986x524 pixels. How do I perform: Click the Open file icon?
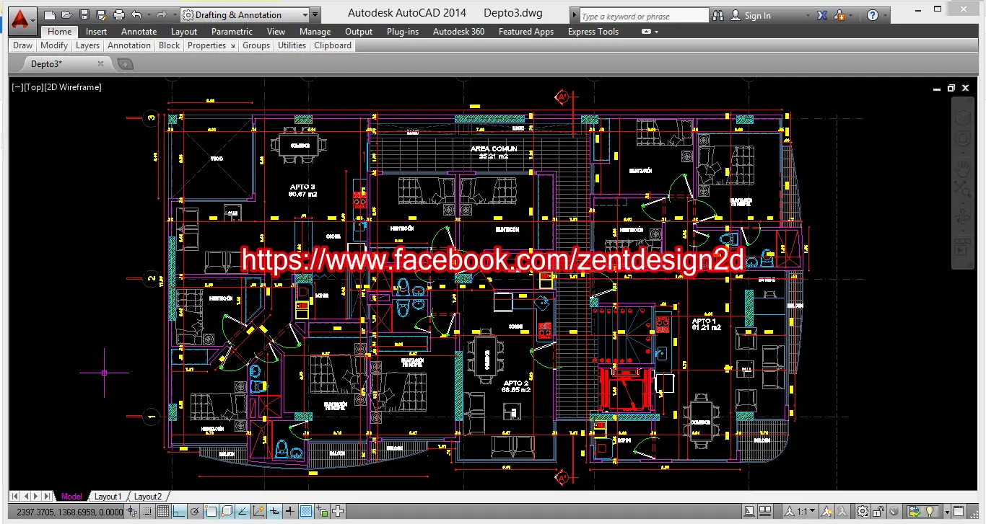[66, 14]
